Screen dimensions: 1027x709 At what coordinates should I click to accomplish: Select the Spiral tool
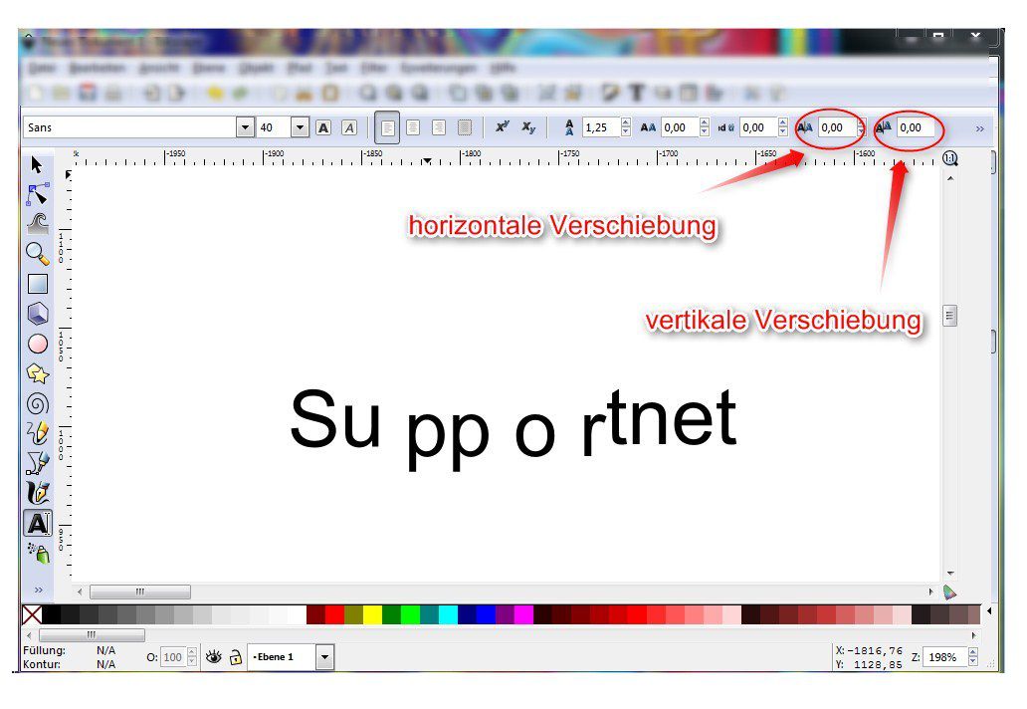(x=38, y=403)
